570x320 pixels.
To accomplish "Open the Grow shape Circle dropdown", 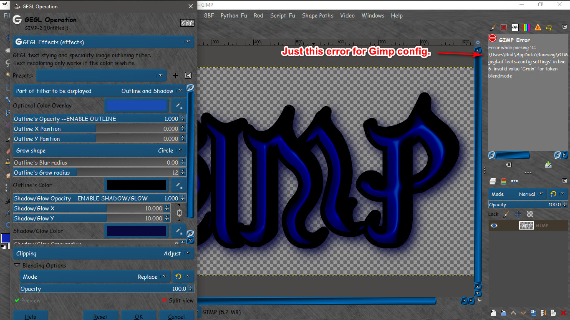I will pos(99,150).
